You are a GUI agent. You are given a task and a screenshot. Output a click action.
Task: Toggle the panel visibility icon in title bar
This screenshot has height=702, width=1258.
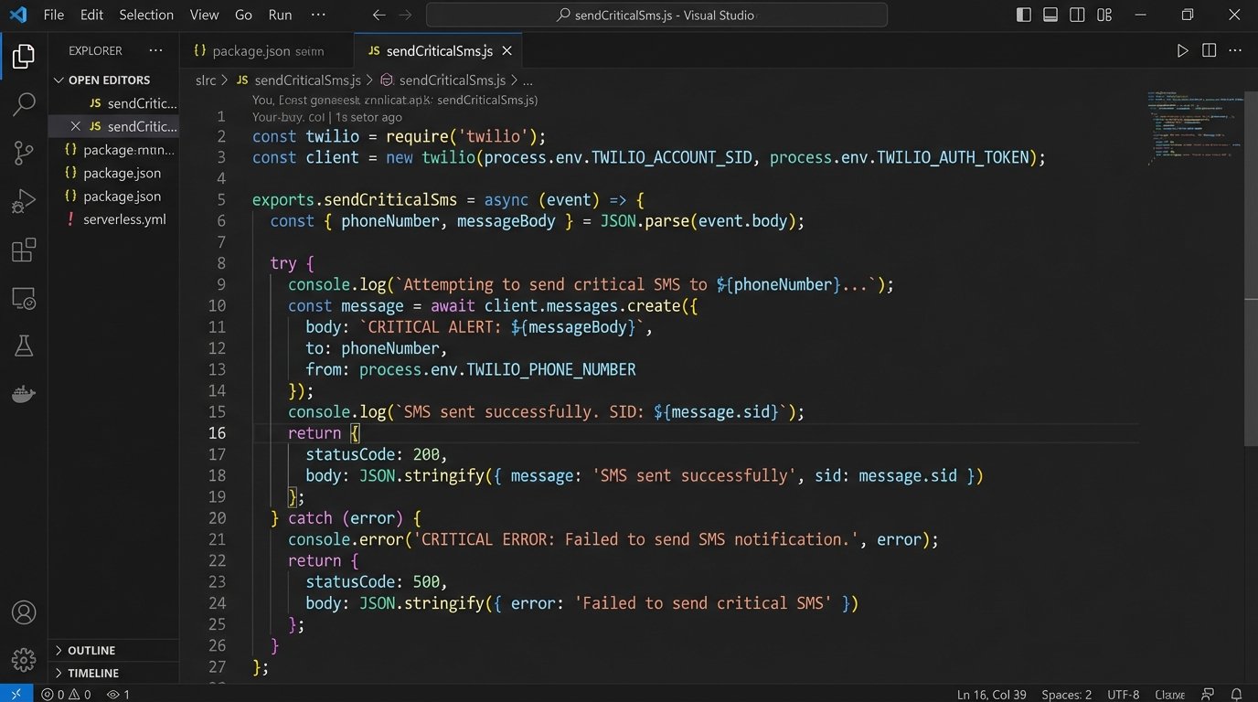(1050, 14)
